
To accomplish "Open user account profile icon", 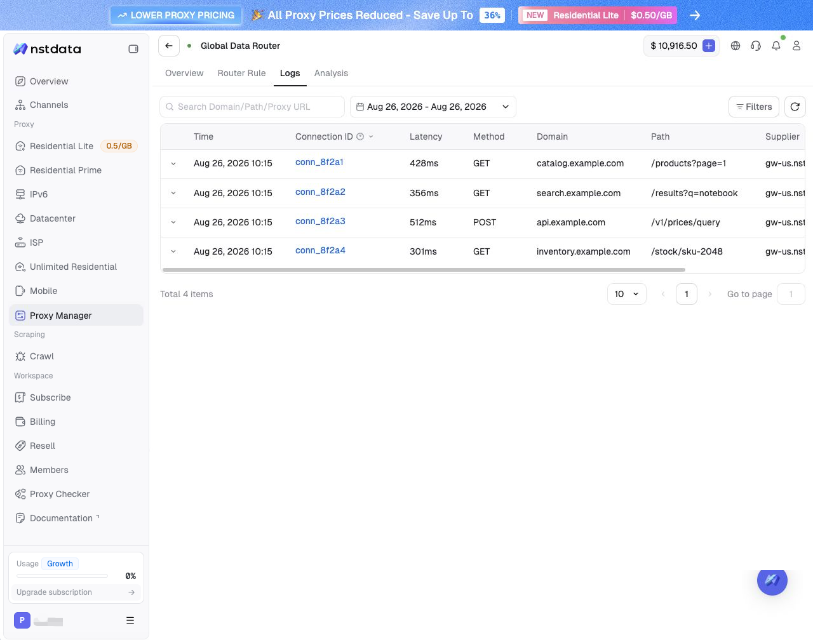I will 796,46.
